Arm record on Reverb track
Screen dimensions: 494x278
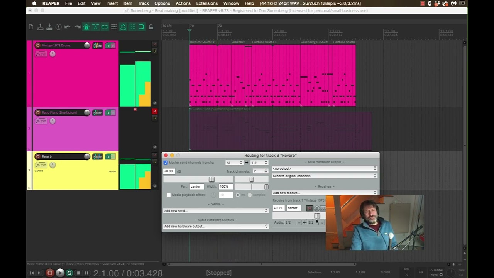pos(38,157)
